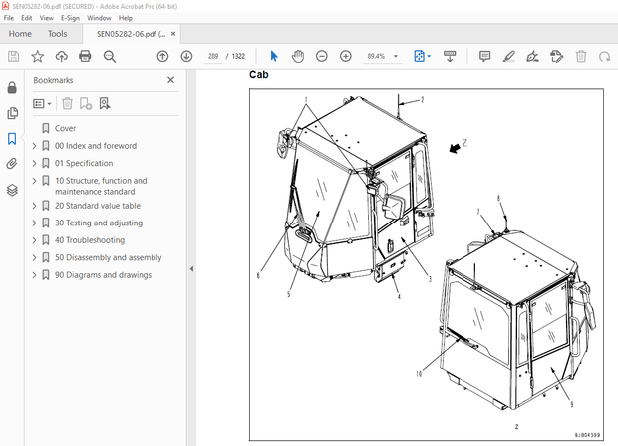618x446 pixels.
Task: Click the fit page view icon
Action: coord(419,57)
